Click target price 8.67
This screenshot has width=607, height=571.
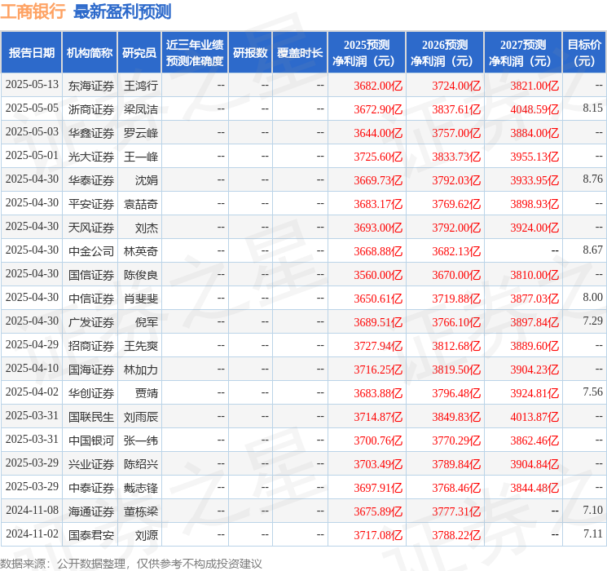pyautogui.click(x=592, y=250)
